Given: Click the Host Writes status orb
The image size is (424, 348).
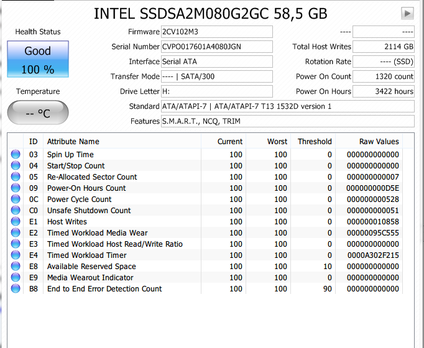Looking at the screenshot, I should [16, 222].
